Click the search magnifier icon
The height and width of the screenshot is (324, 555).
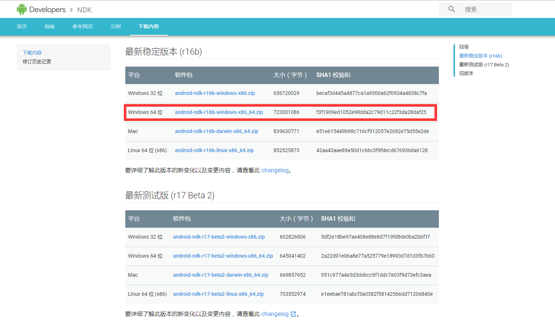coord(452,9)
